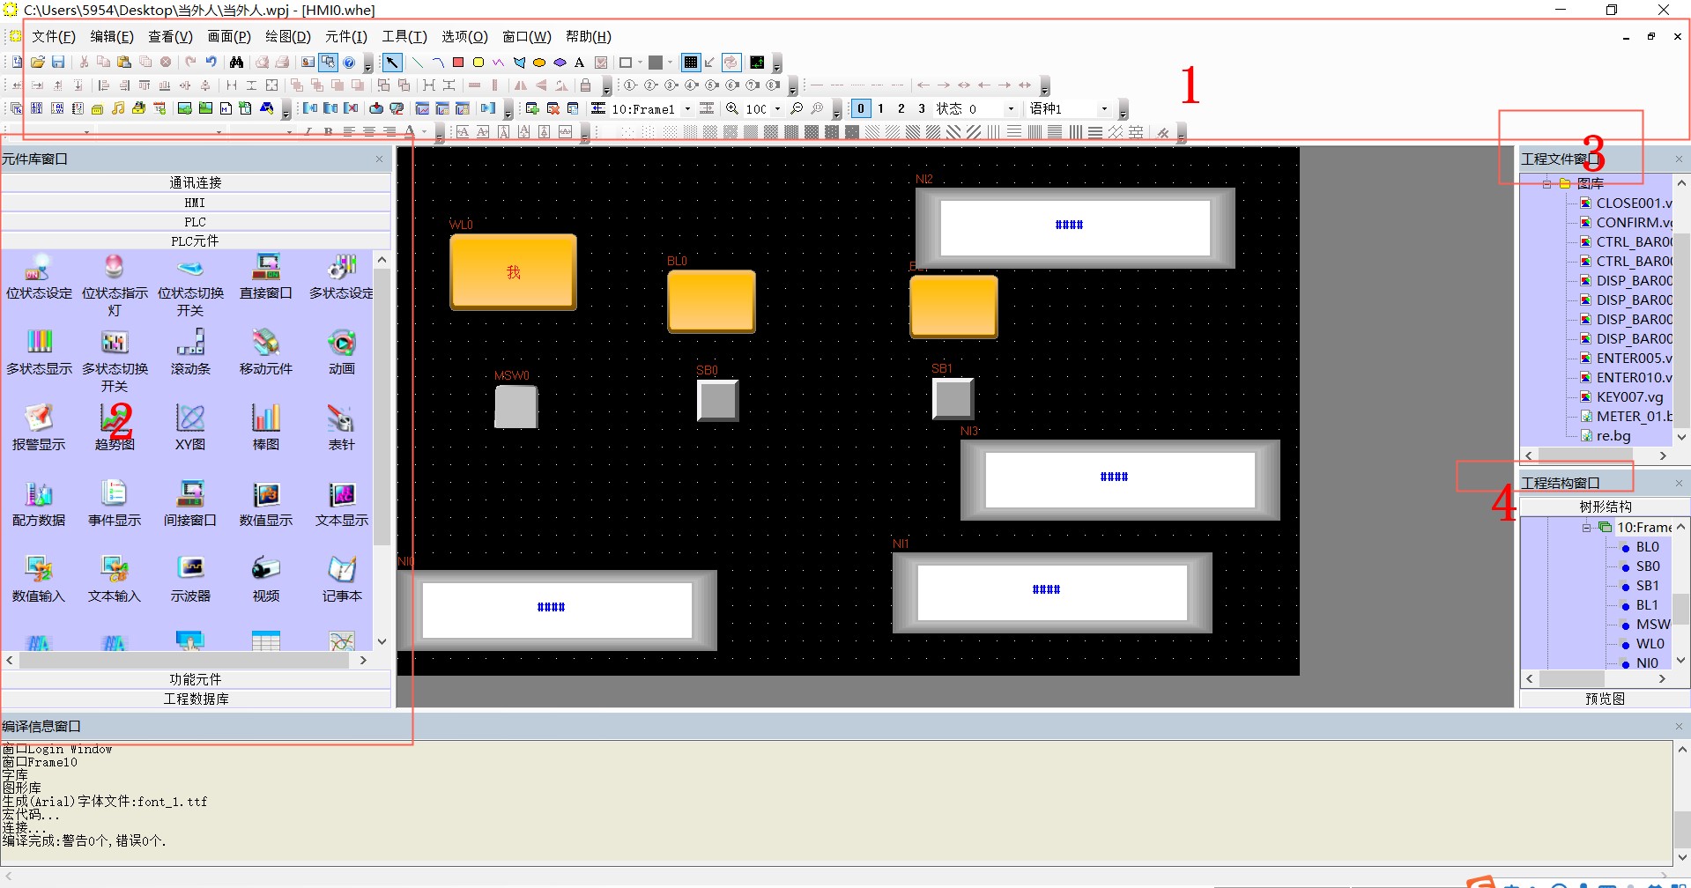Expand the 功能元件 section
Image resolution: width=1691 pixels, height=888 pixels.
point(196,679)
